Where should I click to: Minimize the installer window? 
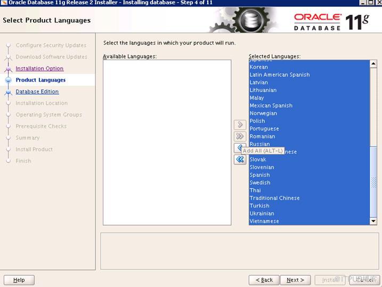pos(363,3)
